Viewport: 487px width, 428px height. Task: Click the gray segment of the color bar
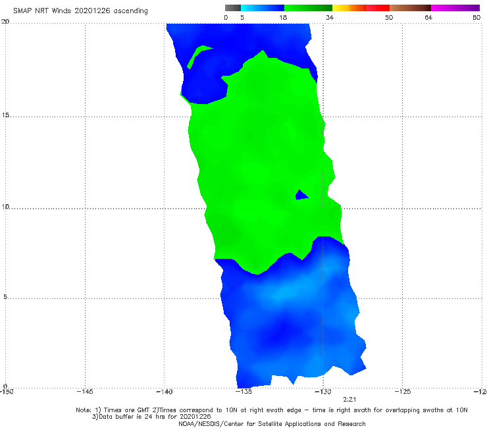coord(233,8)
